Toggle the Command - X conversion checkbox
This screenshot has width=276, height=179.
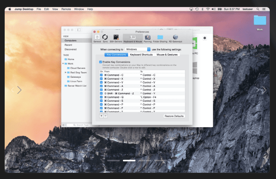tap(101, 79)
